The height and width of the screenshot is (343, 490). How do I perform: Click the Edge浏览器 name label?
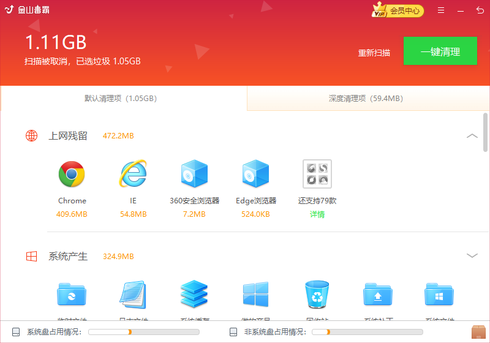pos(256,200)
